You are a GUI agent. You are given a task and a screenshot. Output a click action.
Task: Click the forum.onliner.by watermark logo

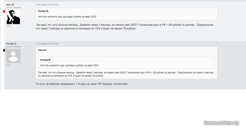click(221, 123)
